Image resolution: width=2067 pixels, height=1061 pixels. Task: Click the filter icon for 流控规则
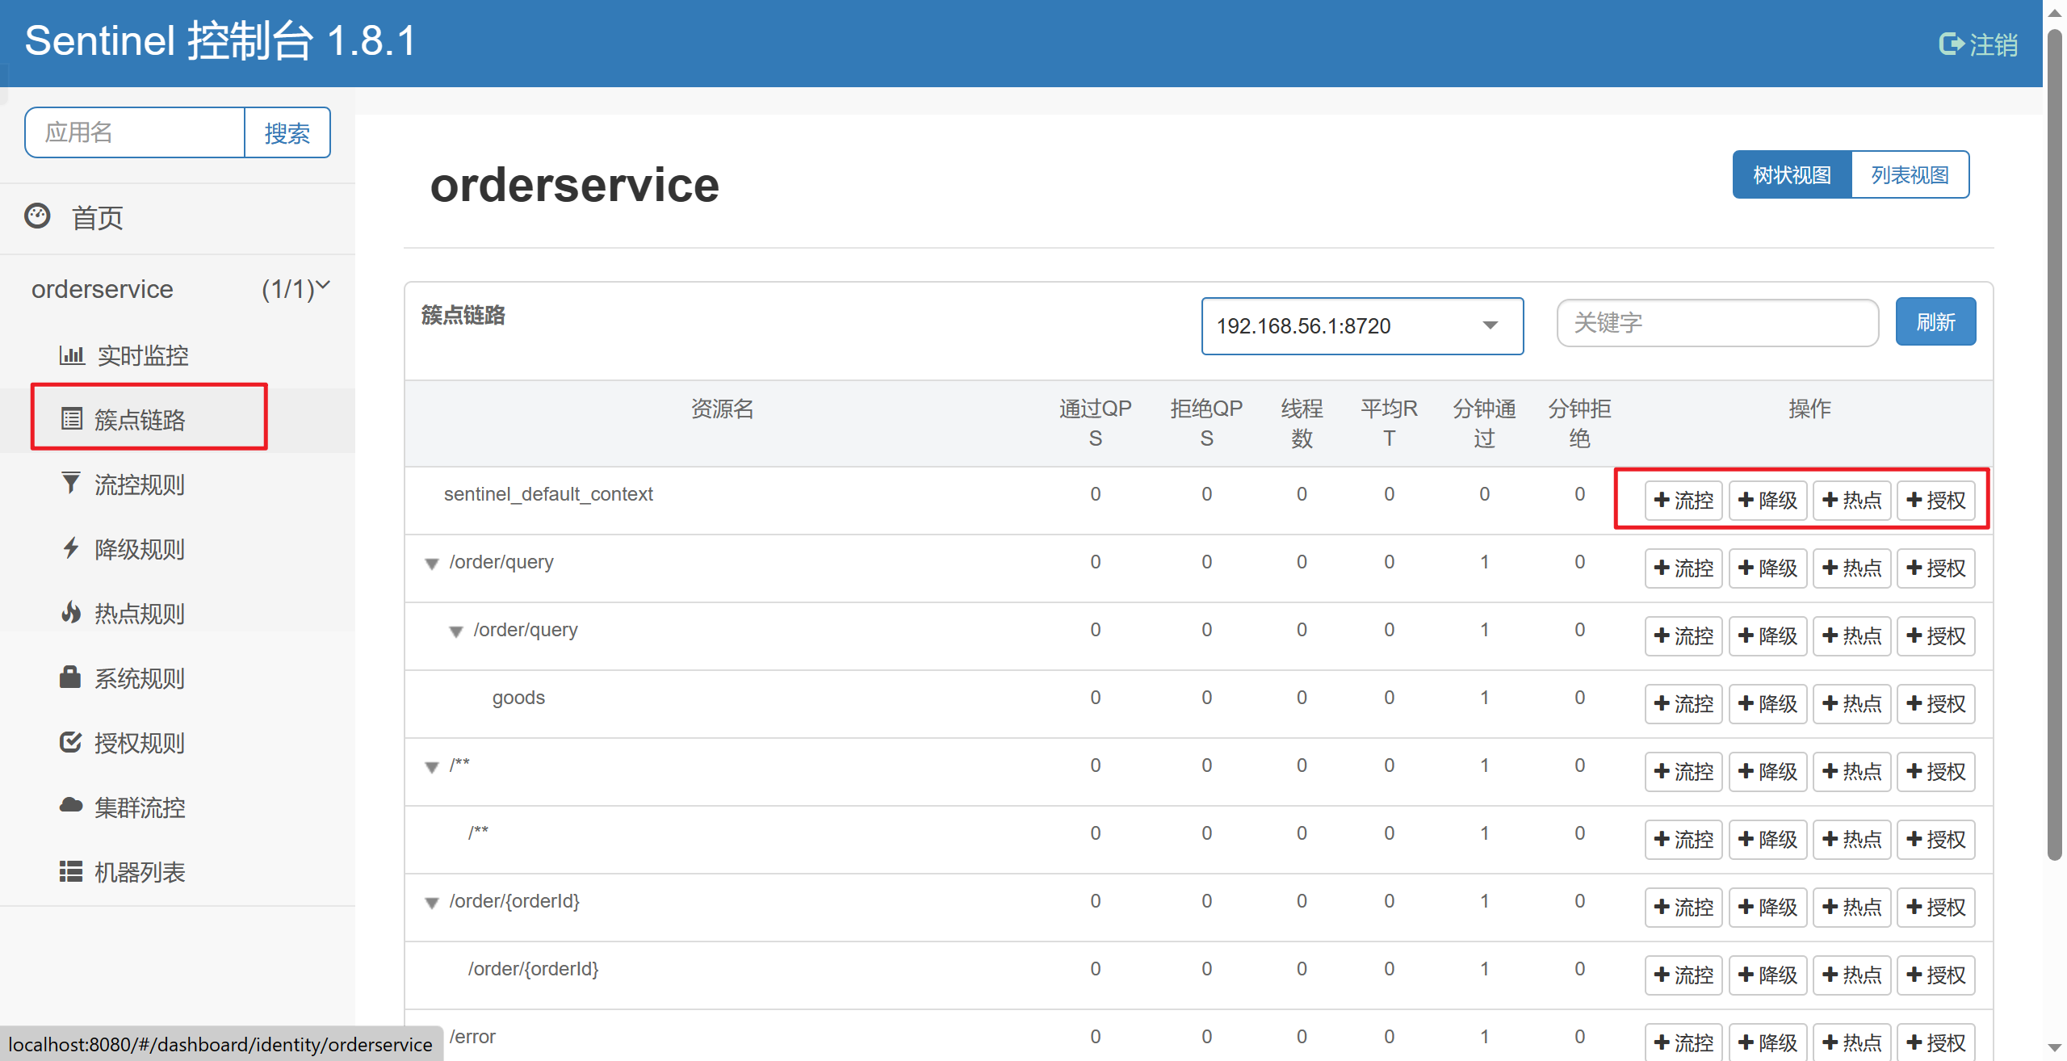coord(71,483)
